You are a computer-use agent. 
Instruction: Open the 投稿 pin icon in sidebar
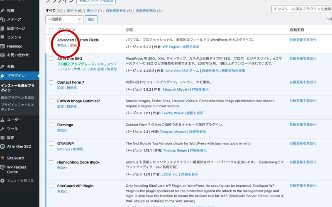(x=2, y=11)
